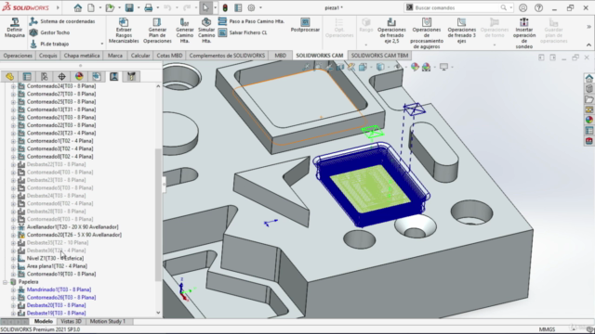Image resolution: width=595 pixels, height=334 pixels.
Task: Open the Appearances color ball in task pane
Action: (x=588, y=120)
